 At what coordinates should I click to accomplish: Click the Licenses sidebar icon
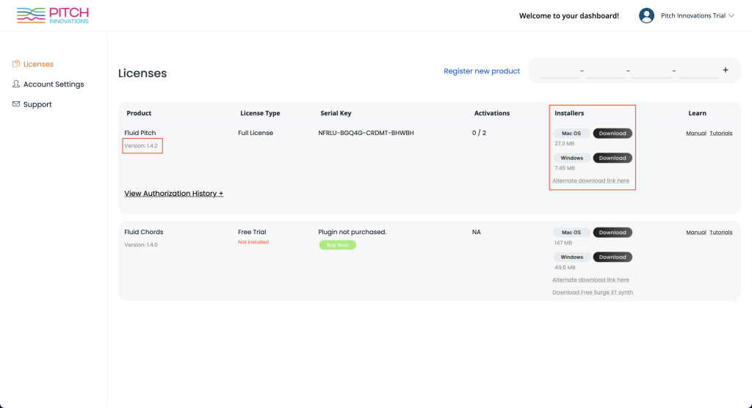coord(16,64)
